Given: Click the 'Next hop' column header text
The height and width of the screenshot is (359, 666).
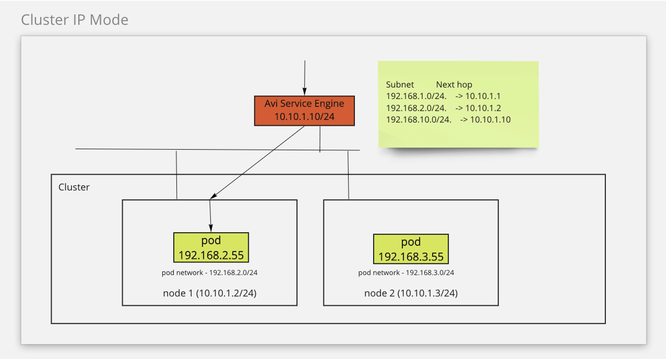Looking at the screenshot, I should [454, 84].
